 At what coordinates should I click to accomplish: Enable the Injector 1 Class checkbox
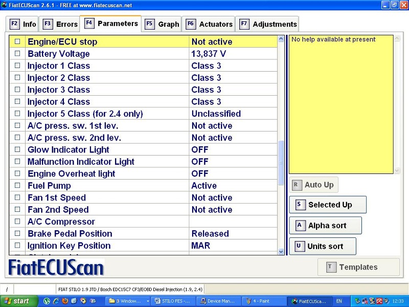pos(17,66)
